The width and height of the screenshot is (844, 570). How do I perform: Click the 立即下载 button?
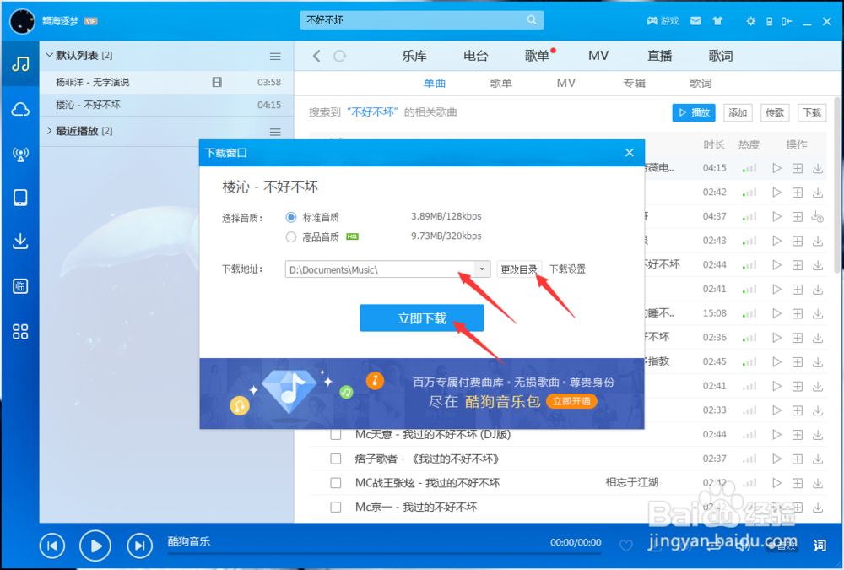(x=421, y=318)
